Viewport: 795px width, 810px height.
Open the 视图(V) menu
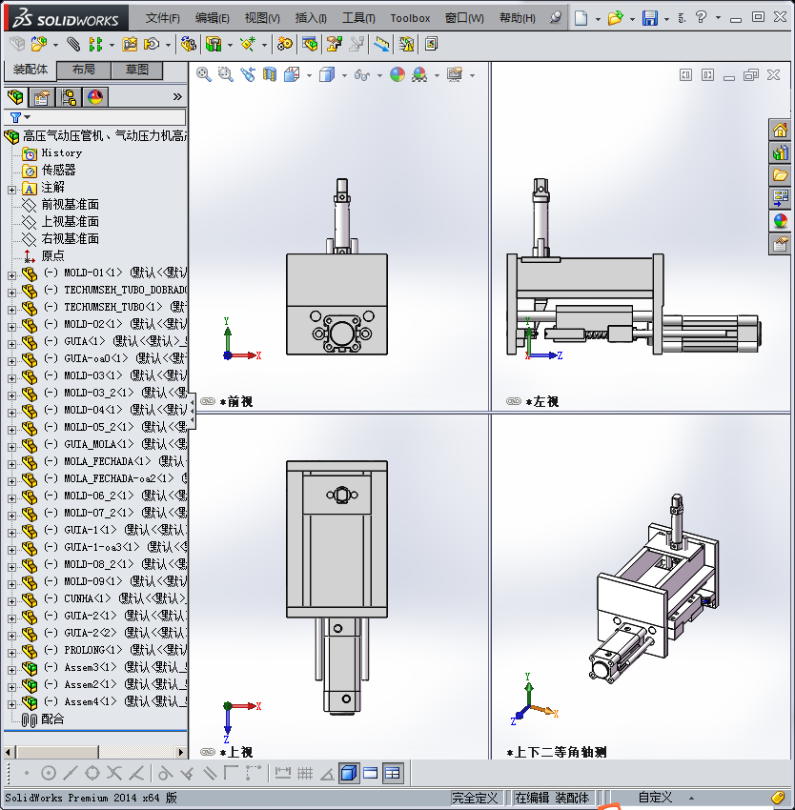[262, 18]
